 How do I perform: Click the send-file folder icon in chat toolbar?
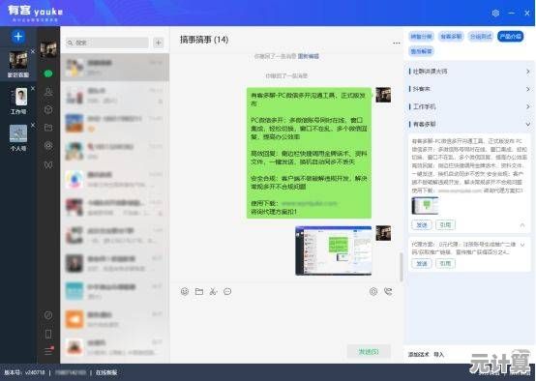point(199,291)
